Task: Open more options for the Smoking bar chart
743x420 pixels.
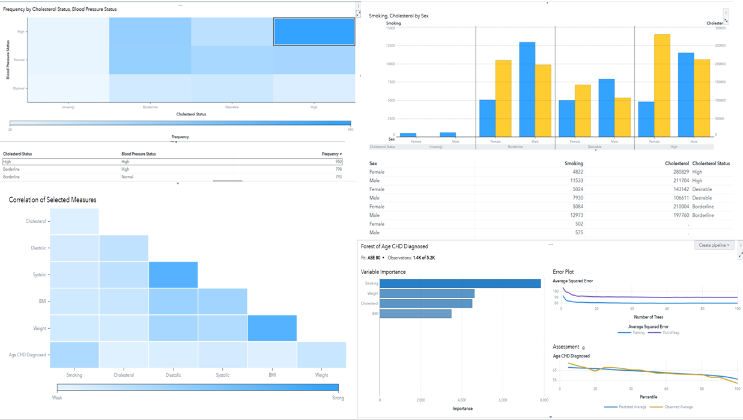Action: pos(726,13)
